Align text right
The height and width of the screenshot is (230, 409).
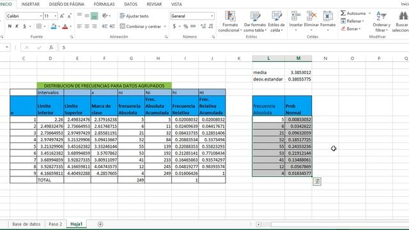click(94, 26)
